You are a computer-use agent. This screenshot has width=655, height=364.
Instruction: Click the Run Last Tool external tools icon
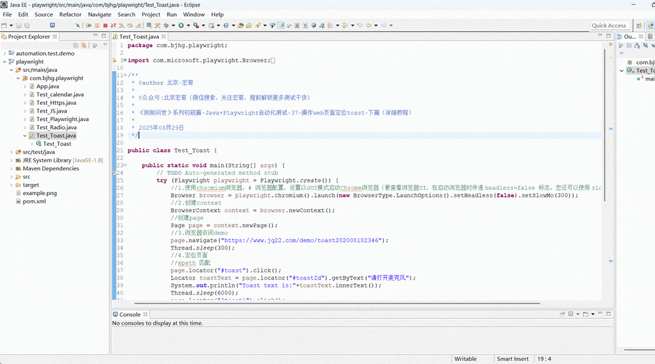tap(195, 25)
